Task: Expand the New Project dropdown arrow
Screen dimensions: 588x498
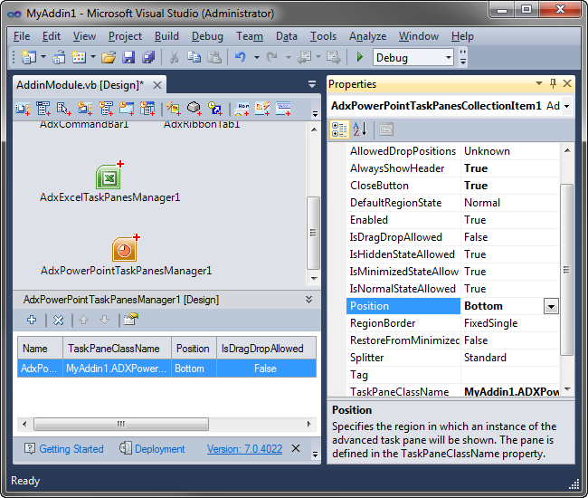Action: tap(43, 57)
